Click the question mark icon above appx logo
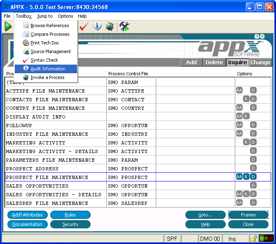The height and width of the screenshot is (244, 276). pos(257,36)
